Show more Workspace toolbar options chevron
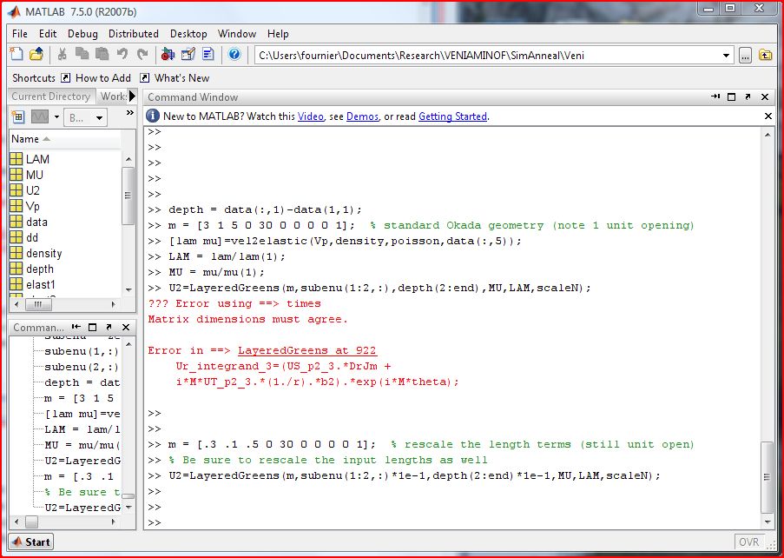 (x=130, y=114)
